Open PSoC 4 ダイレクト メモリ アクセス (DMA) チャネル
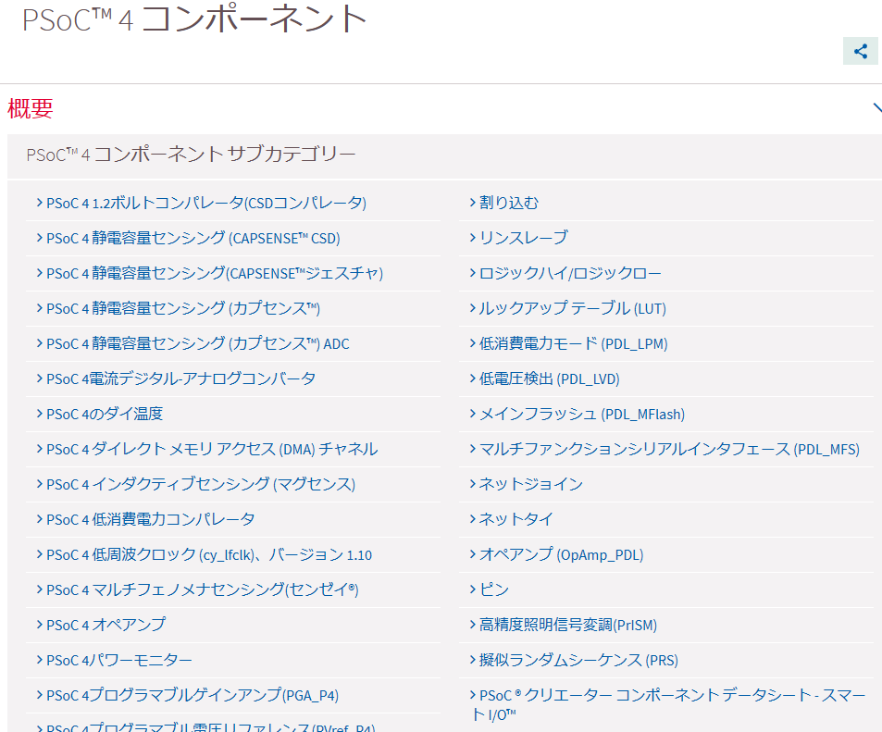Viewport: 882px width, 732px height. (212, 449)
